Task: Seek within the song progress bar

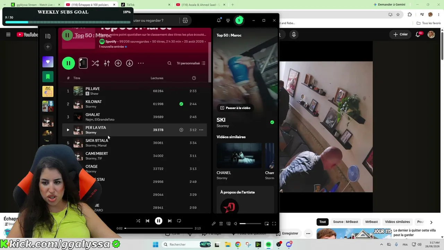Action: [159, 228]
